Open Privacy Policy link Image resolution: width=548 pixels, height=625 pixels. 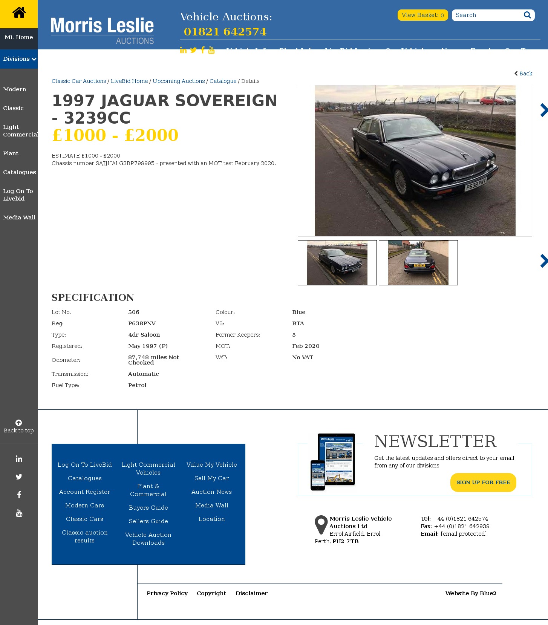[x=167, y=593]
